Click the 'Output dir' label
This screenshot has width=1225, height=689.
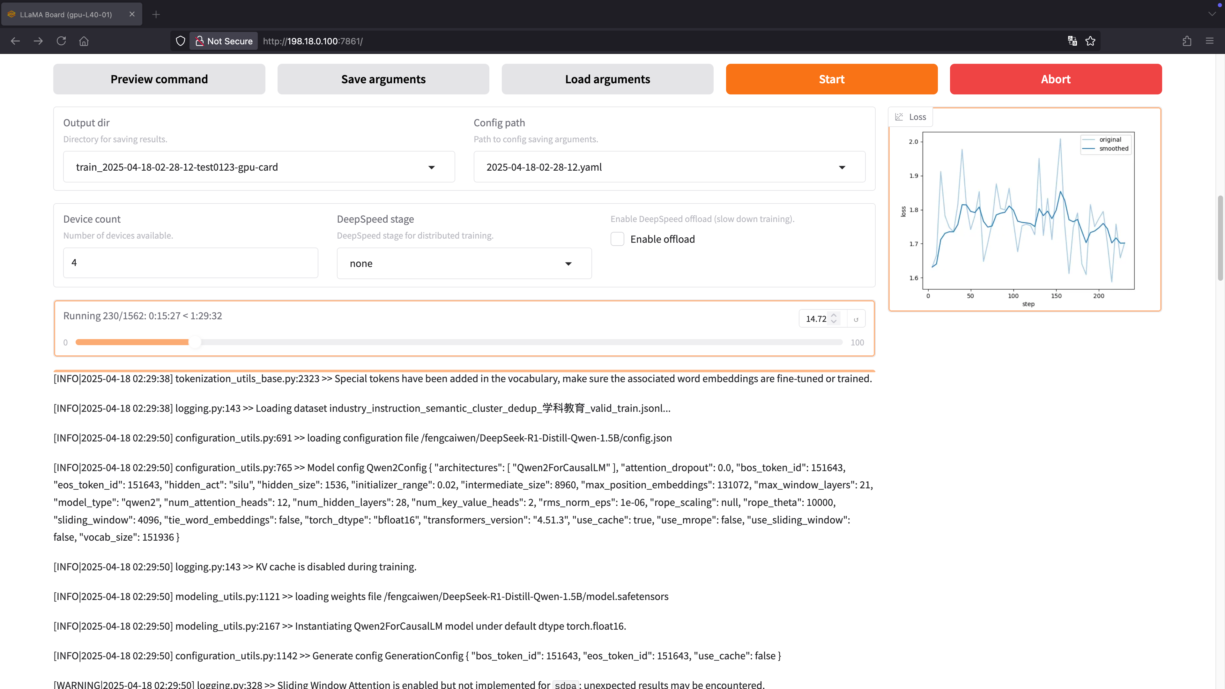coord(86,123)
